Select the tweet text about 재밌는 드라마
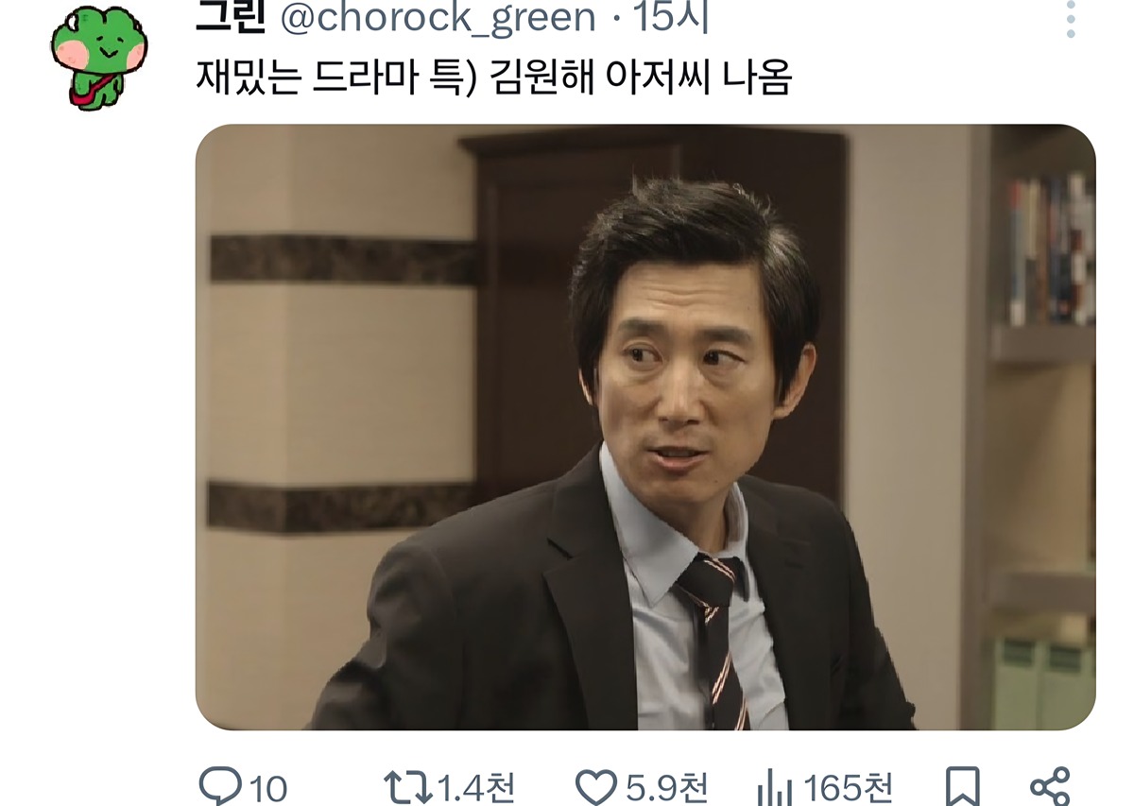 tap(492, 77)
